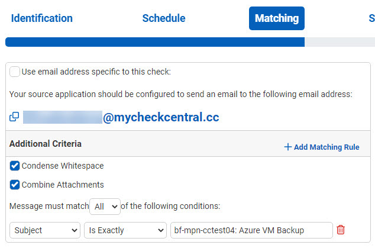Go to the Schedule tab
The width and height of the screenshot is (375, 248).
(164, 18)
